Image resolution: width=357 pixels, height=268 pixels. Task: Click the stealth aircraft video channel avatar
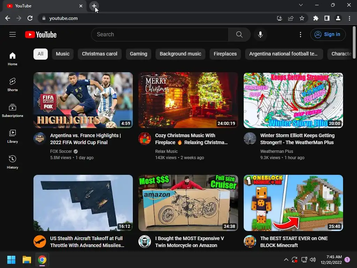coord(40,241)
